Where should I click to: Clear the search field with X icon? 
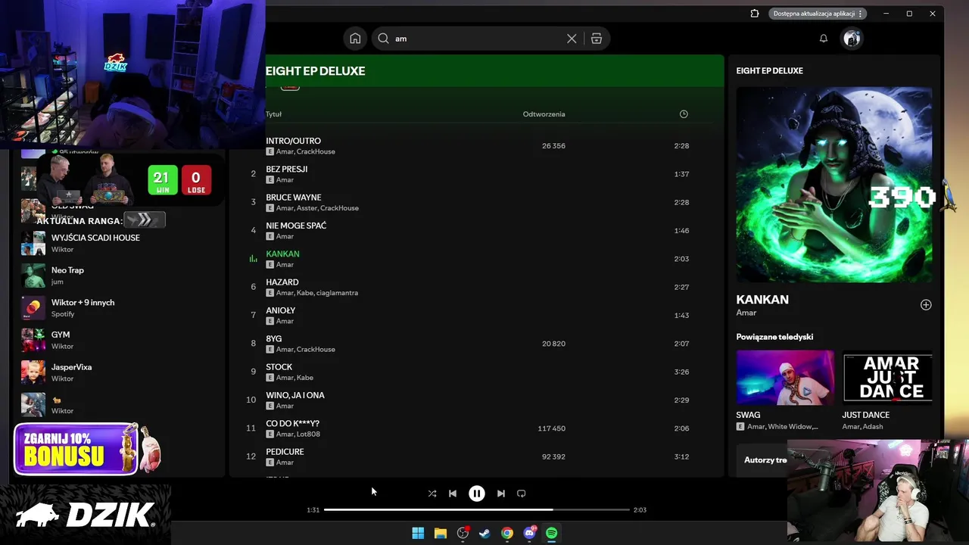[572, 39]
